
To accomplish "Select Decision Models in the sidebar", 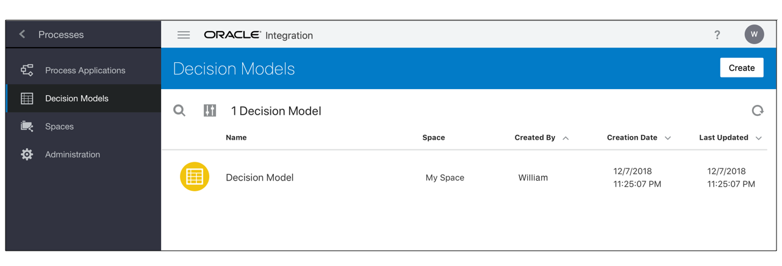I will pos(77,98).
